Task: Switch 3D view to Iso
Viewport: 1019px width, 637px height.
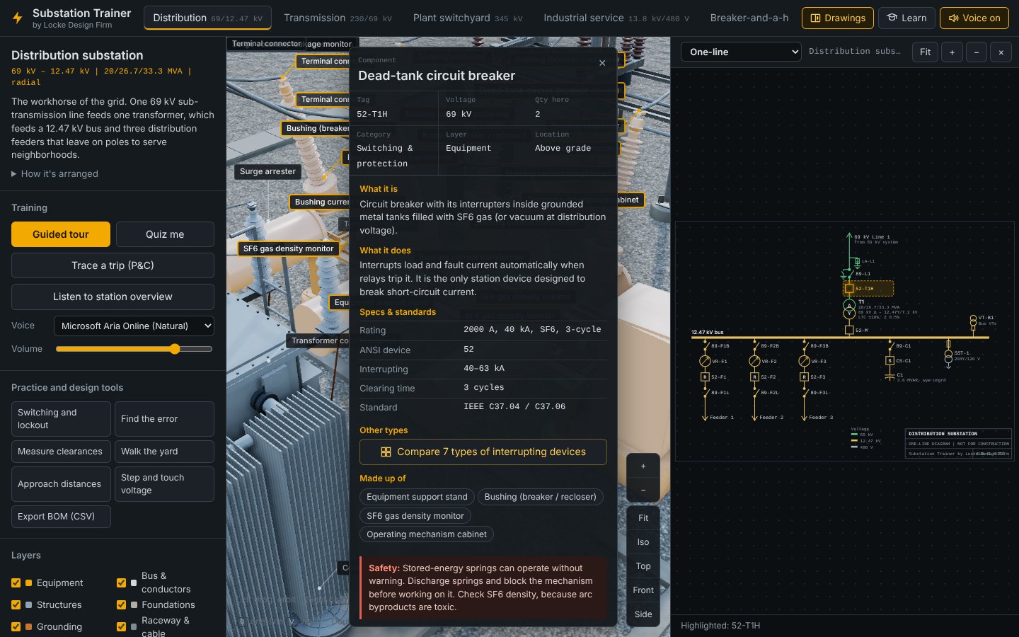Action: (643, 542)
